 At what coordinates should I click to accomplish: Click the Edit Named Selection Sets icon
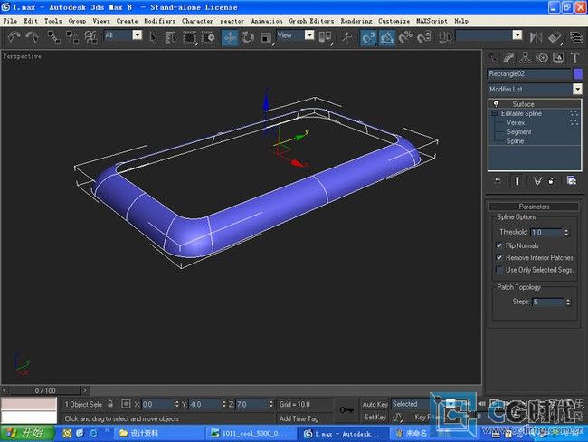tap(445, 37)
